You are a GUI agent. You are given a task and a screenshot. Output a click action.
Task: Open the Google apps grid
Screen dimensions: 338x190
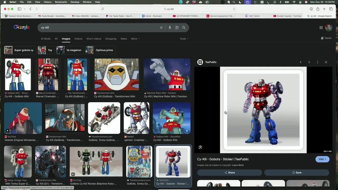[x=321, y=27]
